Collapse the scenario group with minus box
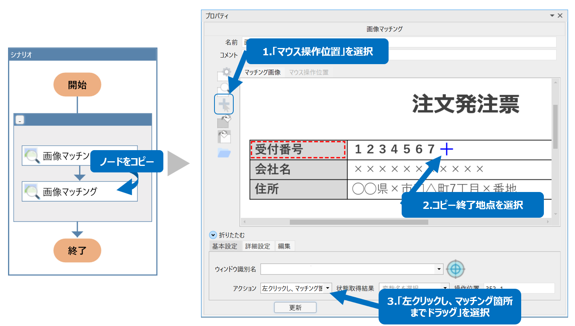The width and height of the screenshot is (575, 326). (x=20, y=120)
